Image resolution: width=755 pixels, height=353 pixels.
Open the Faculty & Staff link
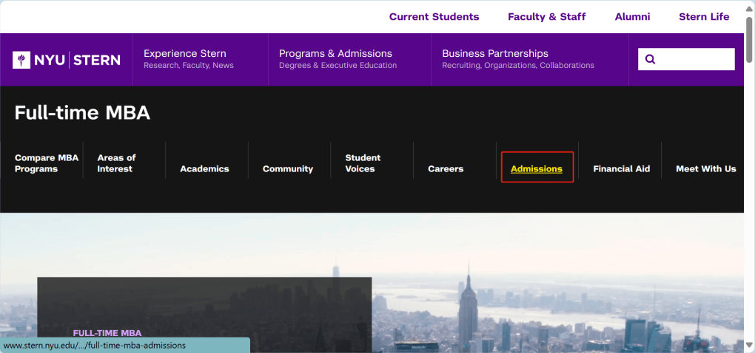(546, 17)
